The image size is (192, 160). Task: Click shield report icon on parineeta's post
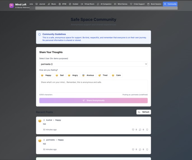pyautogui.click(x=147, y=149)
